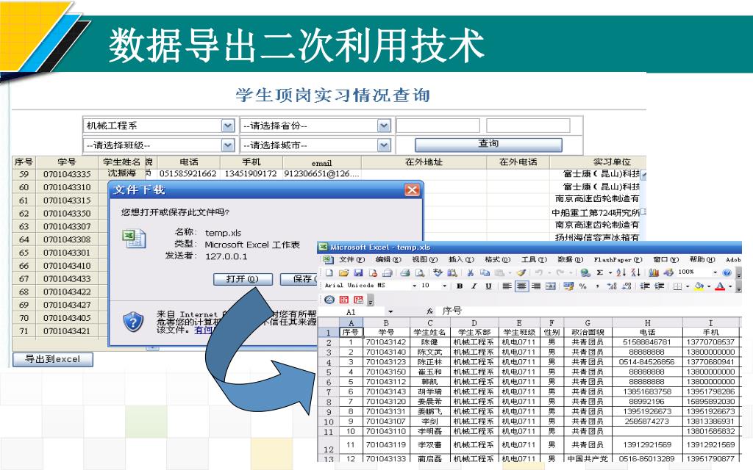This screenshot has height=470, width=753.
Task: Toggle Italic formatting in Excel
Action: tap(474, 286)
